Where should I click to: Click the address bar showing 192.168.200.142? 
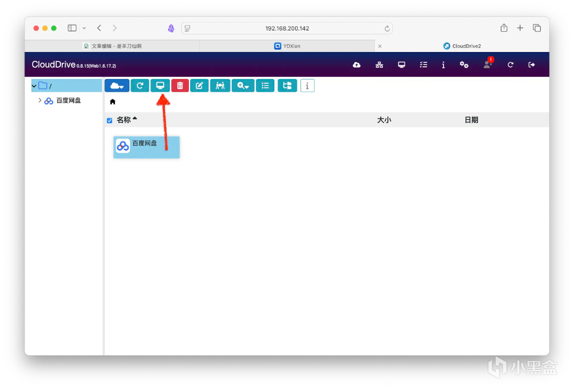[287, 28]
